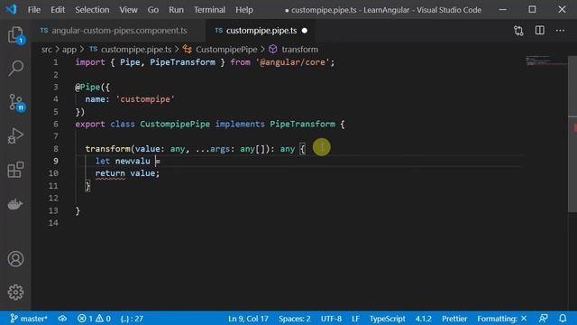Select language mode TypeScript
577x325 pixels.
[387, 319]
